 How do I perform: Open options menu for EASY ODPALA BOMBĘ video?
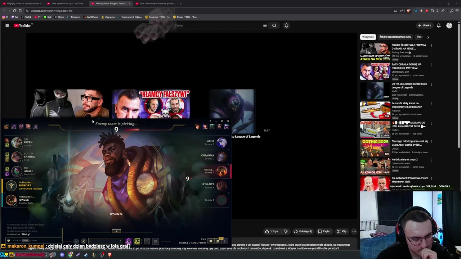pos(431,65)
